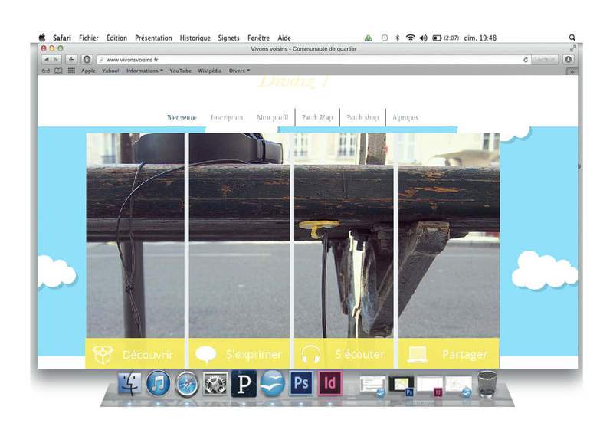Click the Découvrir box icon
Image resolution: width=613 pixels, height=433 pixels.
(x=103, y=355)
